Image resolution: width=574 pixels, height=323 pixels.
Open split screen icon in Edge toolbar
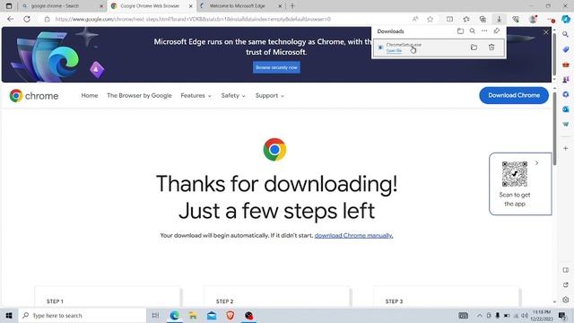pyautogui.click(x=449, y=19)
